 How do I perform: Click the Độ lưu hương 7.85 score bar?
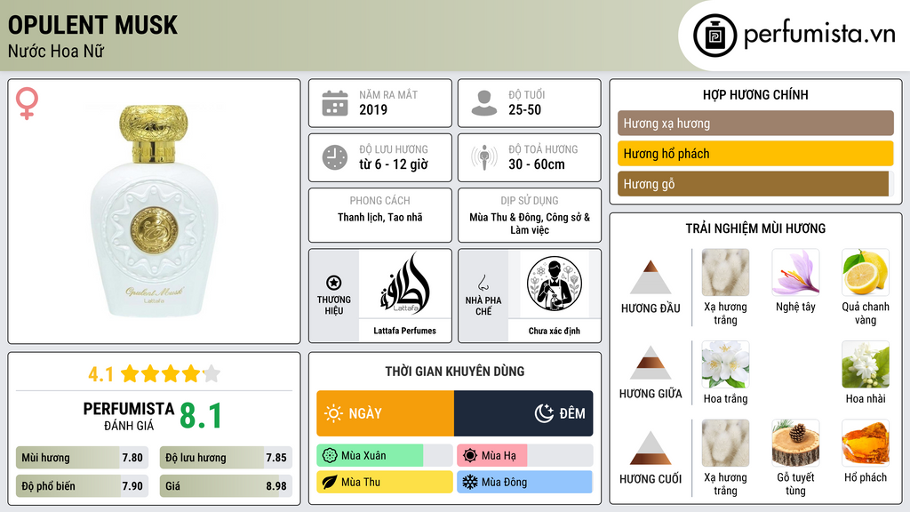[226, 458]
